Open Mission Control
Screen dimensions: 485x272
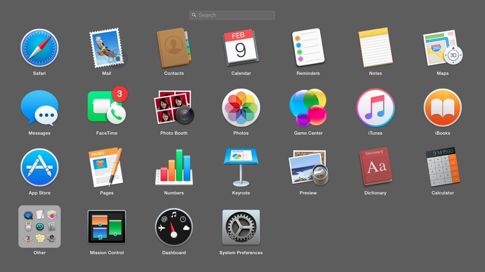tap(107, 227)
